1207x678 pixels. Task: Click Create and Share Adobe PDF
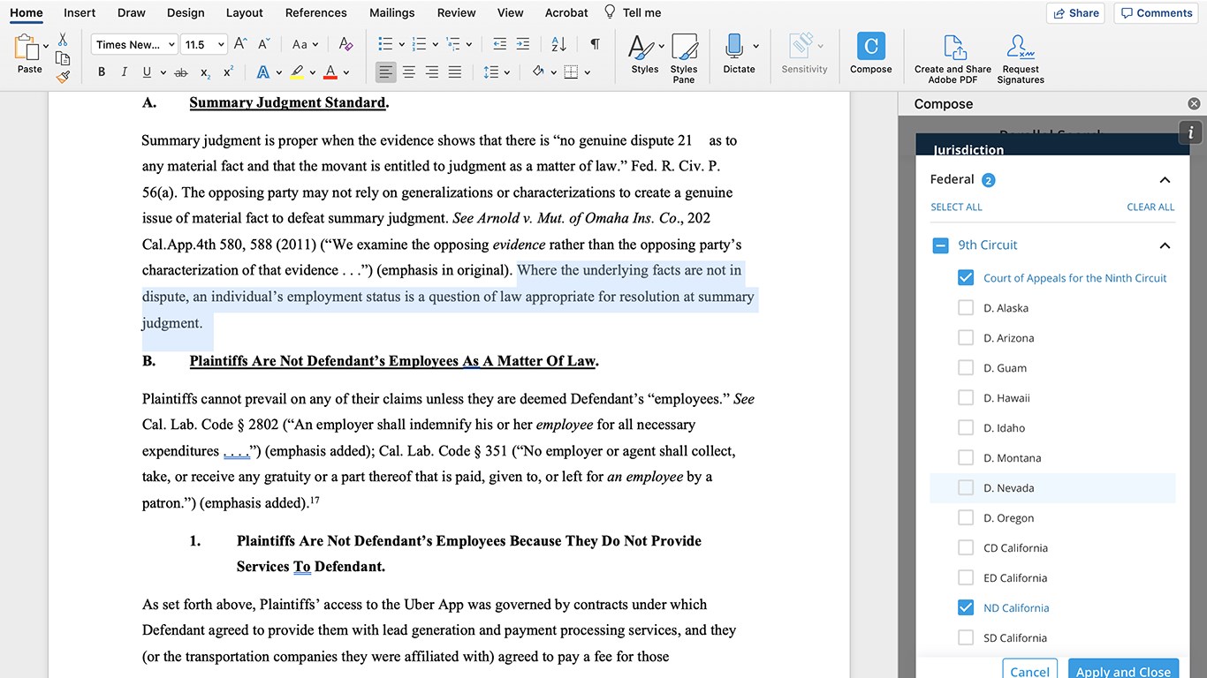pos(953,59)
